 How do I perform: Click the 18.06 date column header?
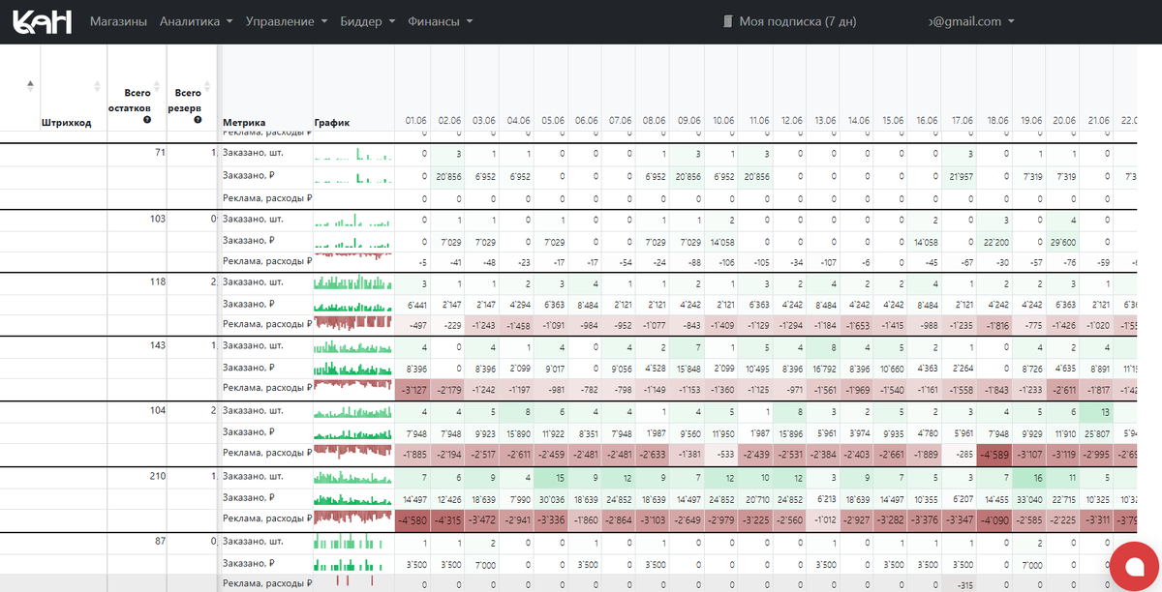pyautogui.click(x=996, y=121)
